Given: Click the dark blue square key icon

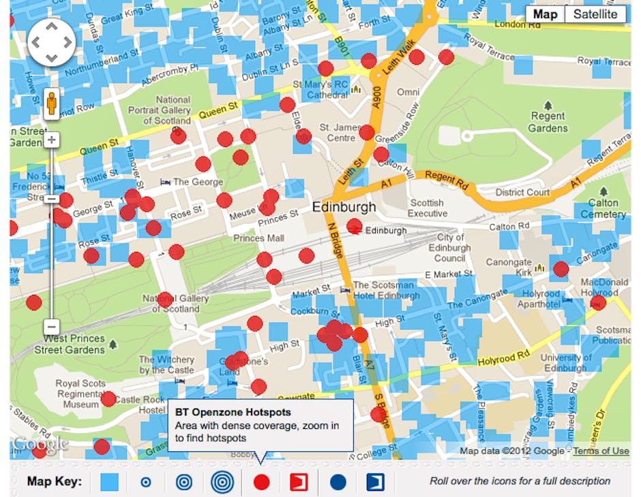Looking at the screenshot, I should [x=376, y=482].
